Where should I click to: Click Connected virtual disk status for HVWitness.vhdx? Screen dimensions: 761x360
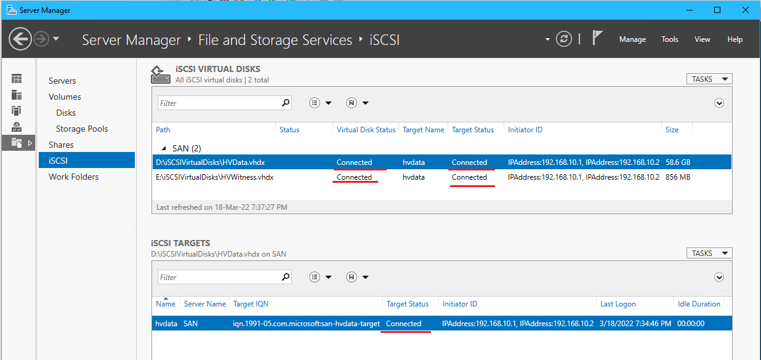pyautogui.click(x=355, y=177)
